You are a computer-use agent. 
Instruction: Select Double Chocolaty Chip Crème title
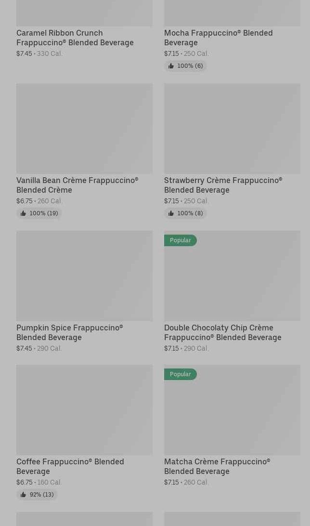pyautogui.click(x=222, y=332)
